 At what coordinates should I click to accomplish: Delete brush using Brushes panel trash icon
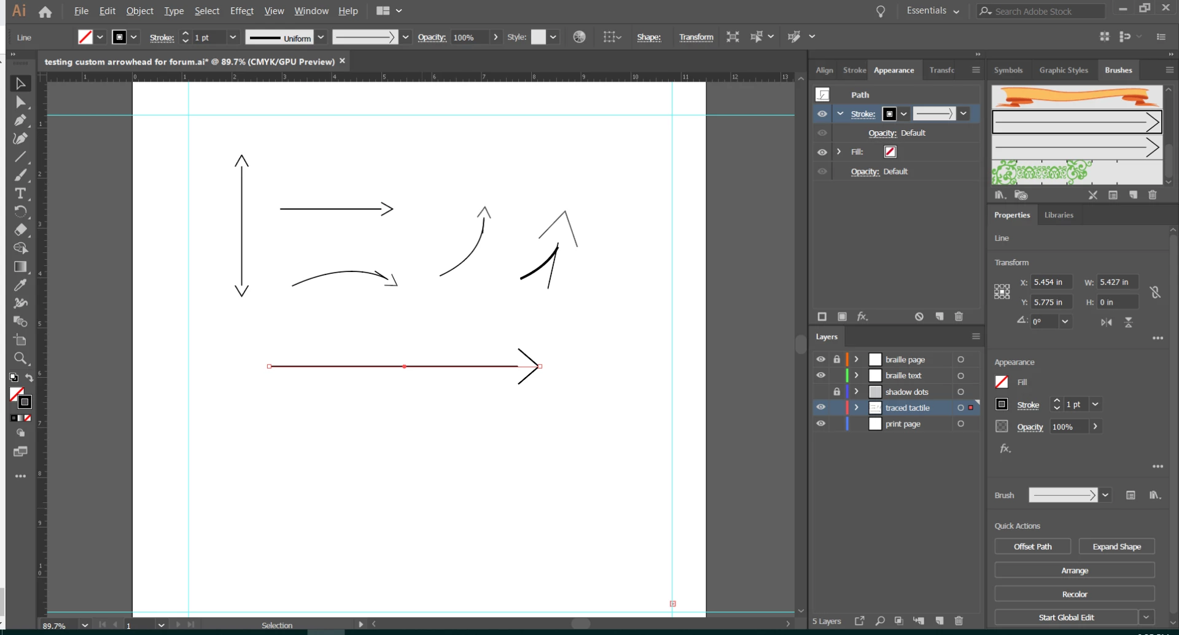[1153, 195]
